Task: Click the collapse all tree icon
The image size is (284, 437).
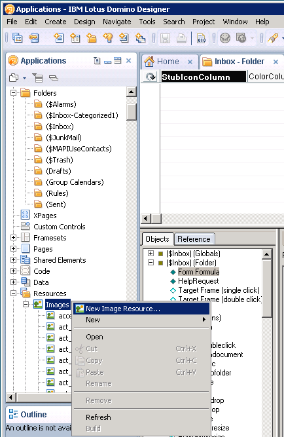Action: 37,78
